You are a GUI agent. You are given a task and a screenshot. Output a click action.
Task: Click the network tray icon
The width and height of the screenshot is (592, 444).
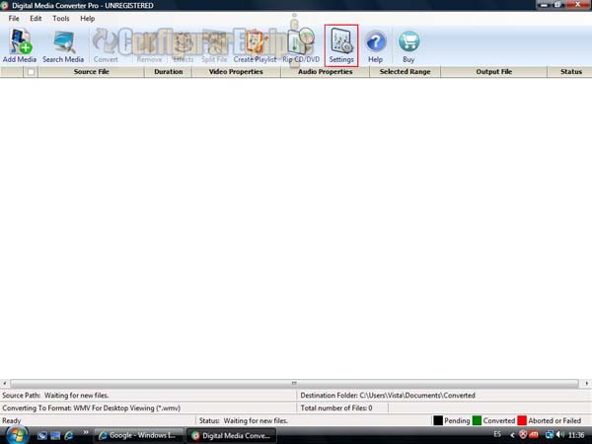point(550,435)
